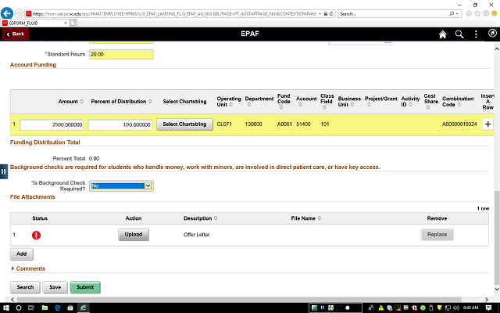Open the address bar URL dropdown arrow

click(320, 14)
